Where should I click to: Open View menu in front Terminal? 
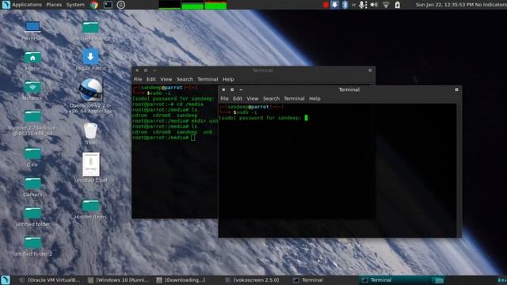253,98
